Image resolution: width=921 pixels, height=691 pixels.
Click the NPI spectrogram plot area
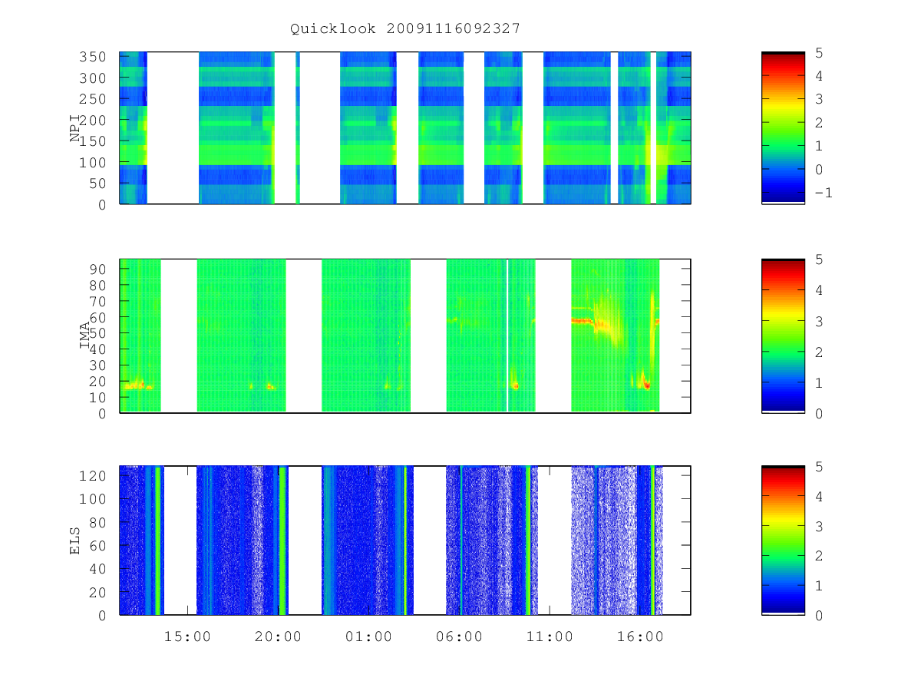(405, 128)
